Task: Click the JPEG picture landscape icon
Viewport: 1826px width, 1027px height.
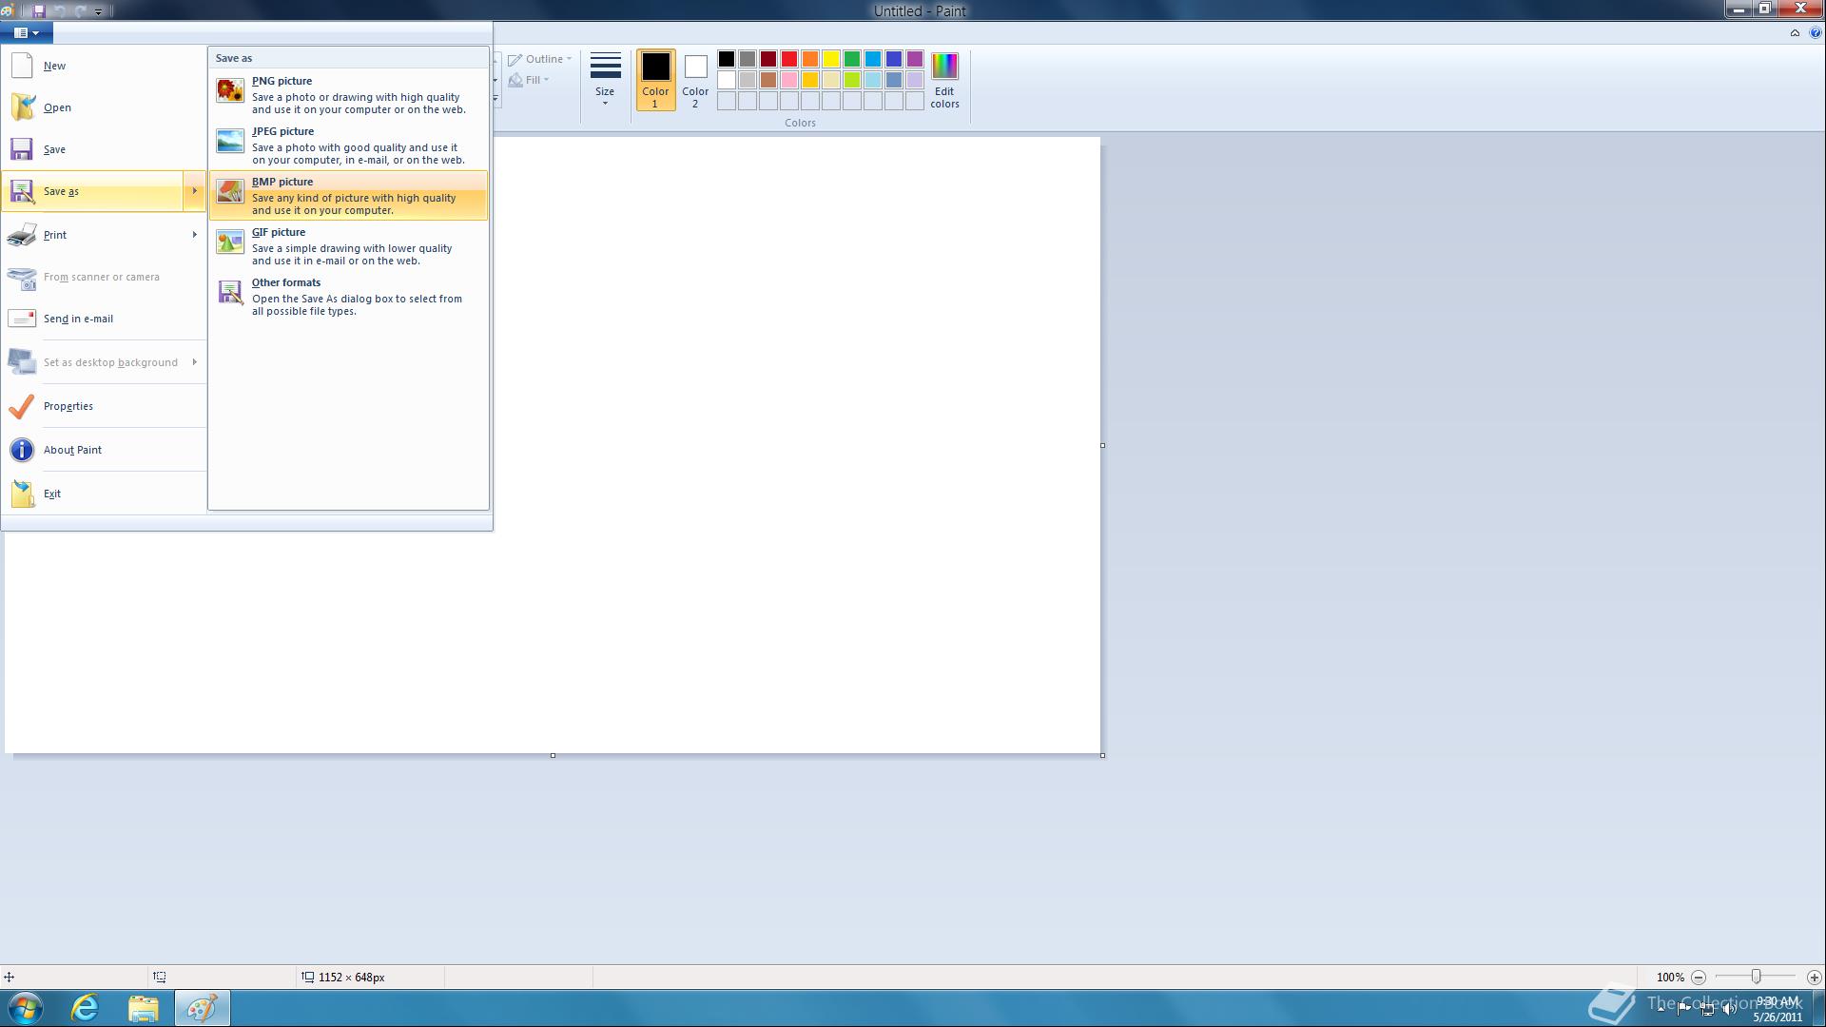Action: (229, 141)
